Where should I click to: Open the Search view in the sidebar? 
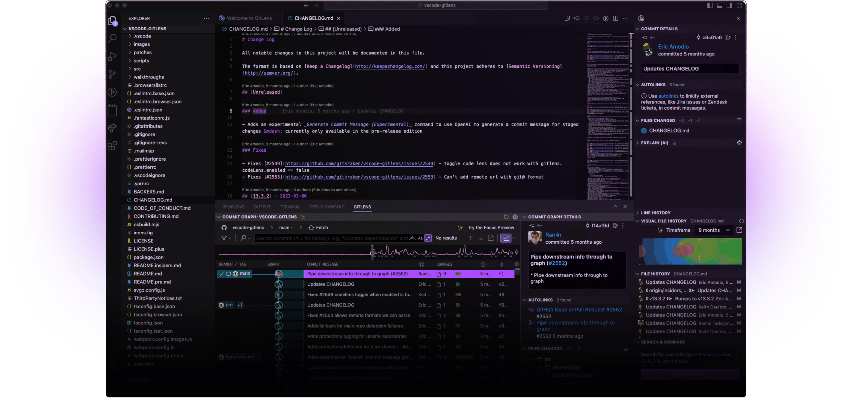point(112,39)
